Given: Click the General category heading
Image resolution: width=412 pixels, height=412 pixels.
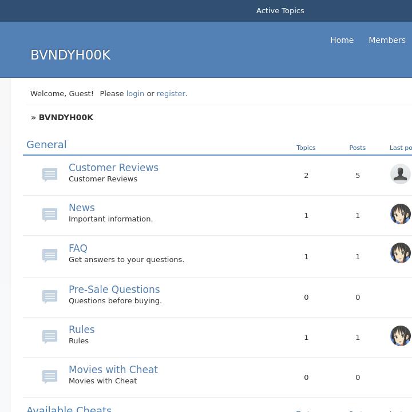Looking at the screenshot, I should (x=46, y=145).
